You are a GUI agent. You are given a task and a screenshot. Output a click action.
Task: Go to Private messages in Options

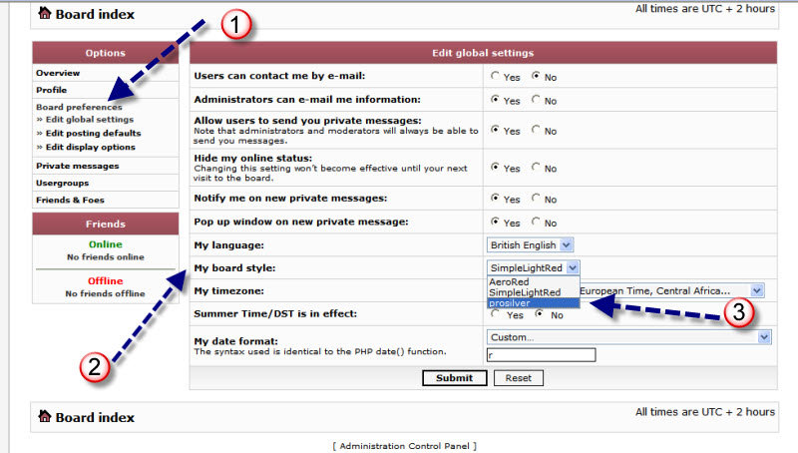pyautogui.click(x=77, y=166)
